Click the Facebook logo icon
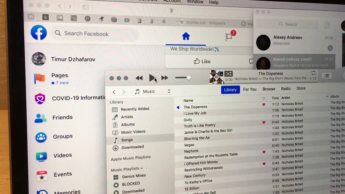This screenshot has width=345, height=194. [39, 33]
